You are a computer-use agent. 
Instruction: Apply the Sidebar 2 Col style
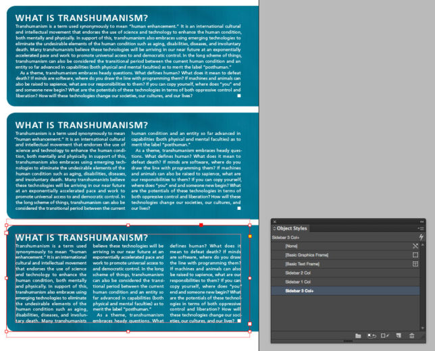(x=345, y=273)
